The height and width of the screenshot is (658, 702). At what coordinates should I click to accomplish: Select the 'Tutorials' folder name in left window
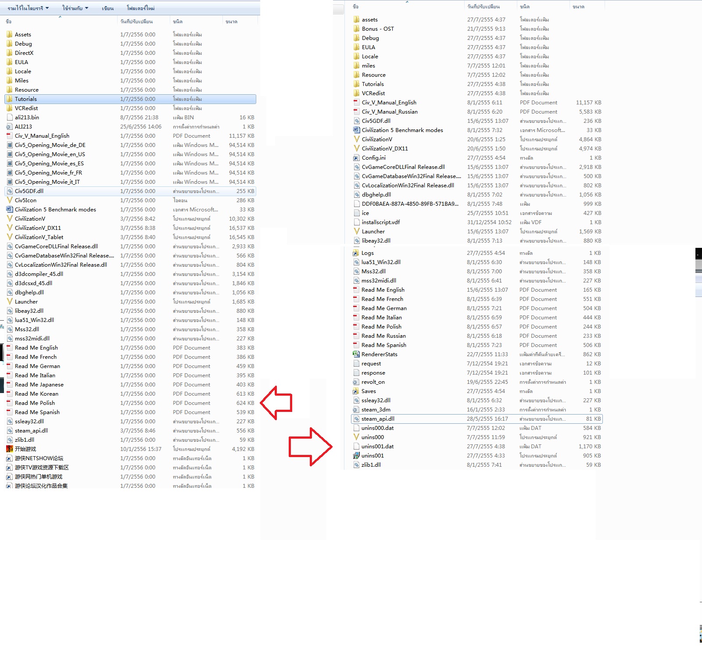[x=26, y=99]
